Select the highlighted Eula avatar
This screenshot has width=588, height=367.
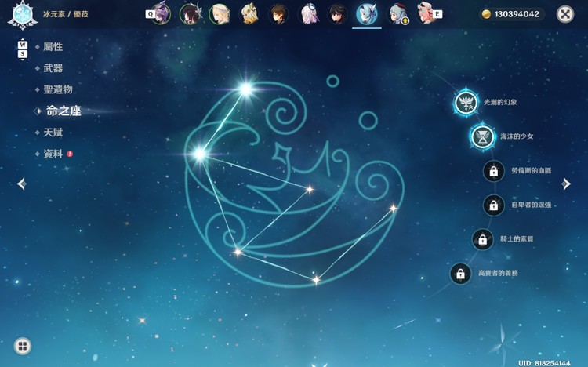tap(366, 14)
